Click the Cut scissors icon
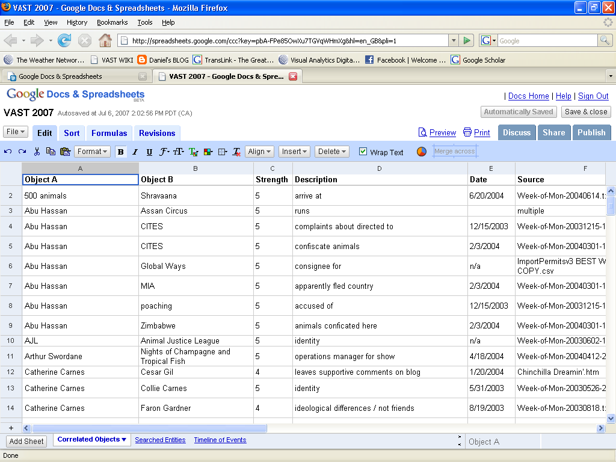Viewport: 616px width, 462px height. tap(37, 152)
